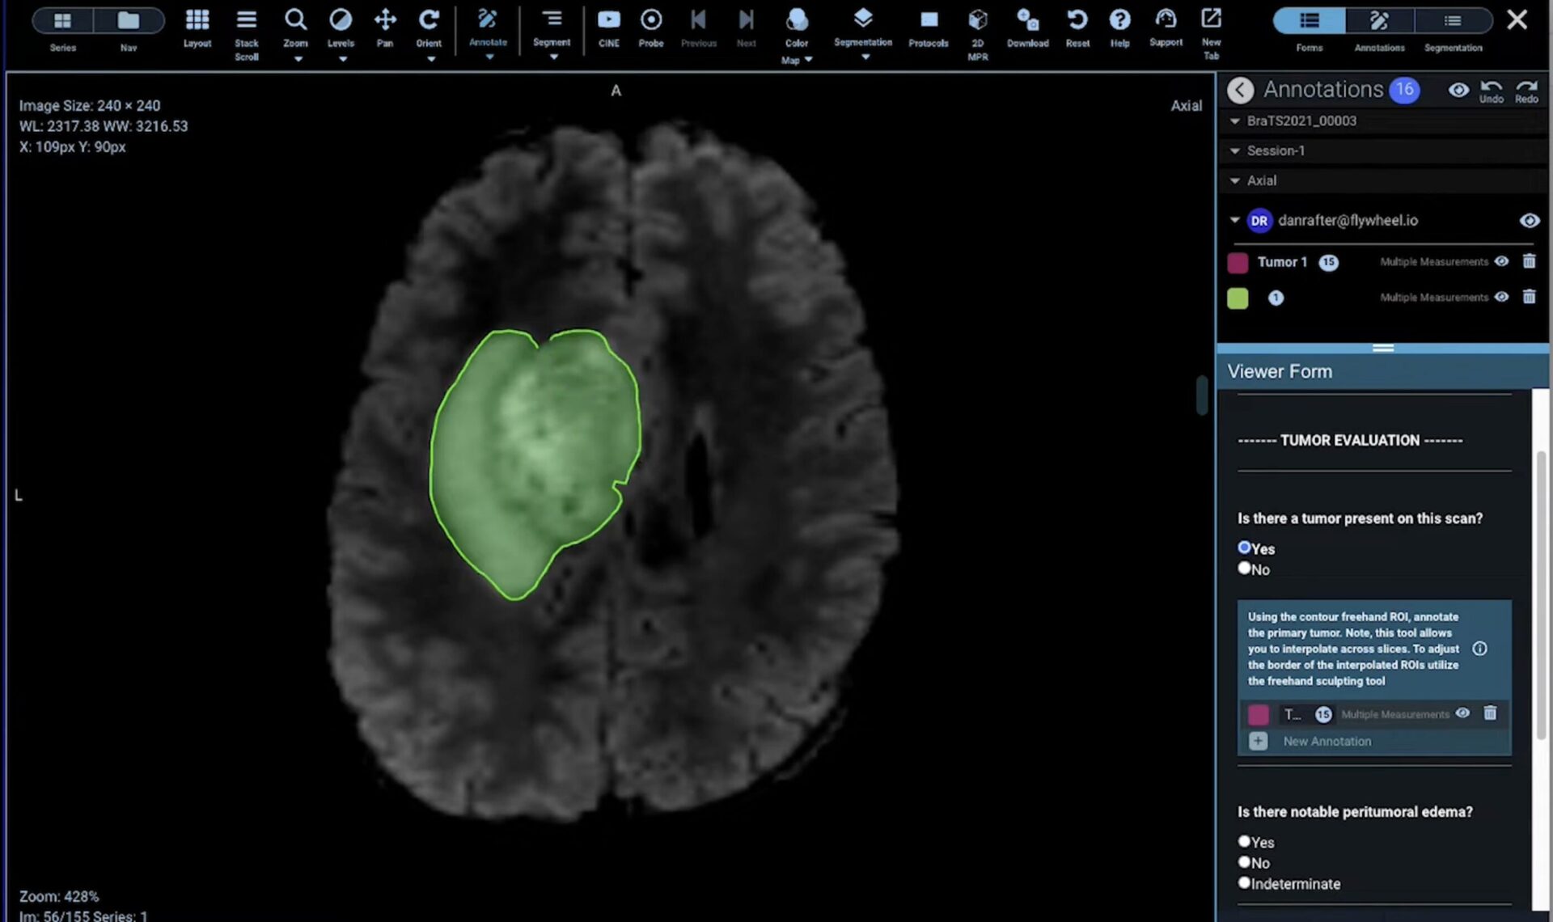
Task: Click New Annotation in the form
Action: point(1326,742)
